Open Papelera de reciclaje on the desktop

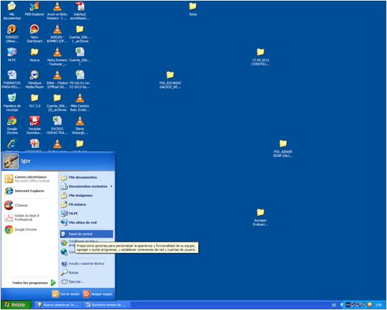coord(12,102)
